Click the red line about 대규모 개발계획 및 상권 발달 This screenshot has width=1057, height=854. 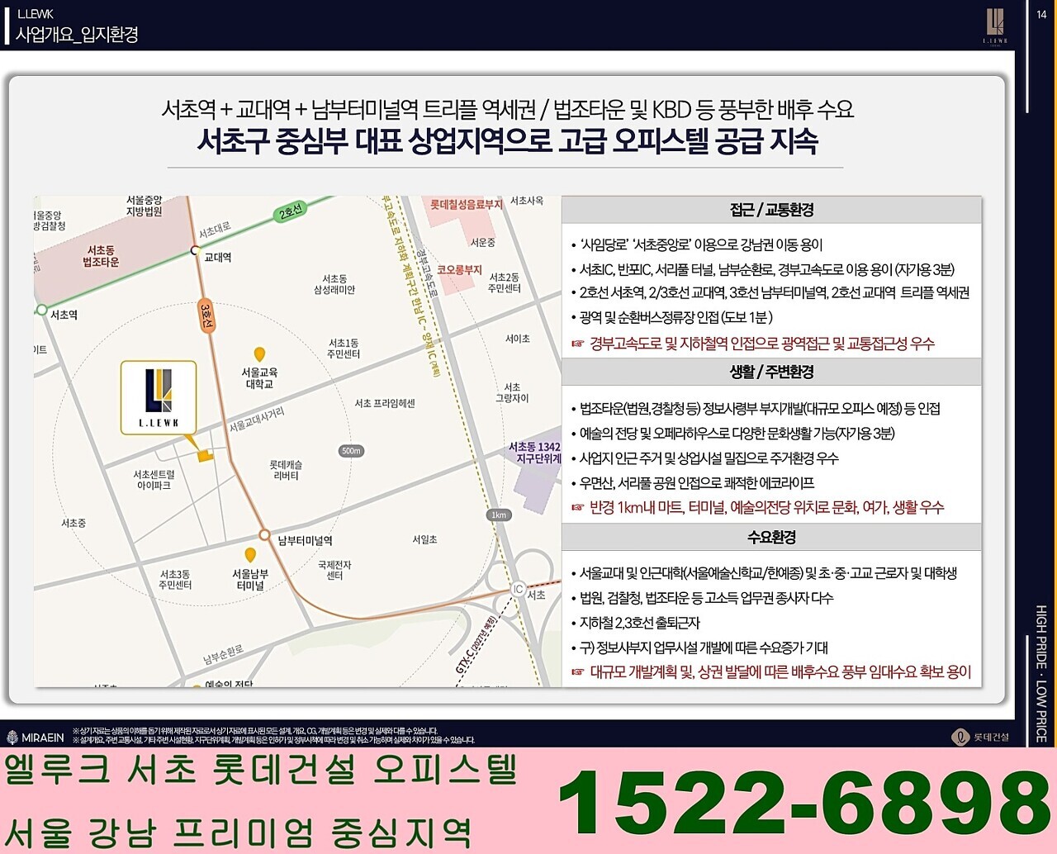[x=770, y=672]
